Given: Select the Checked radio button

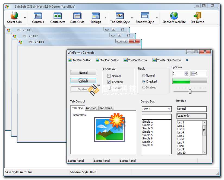Looking at the screenshot, I should click(x=144, y=81).
